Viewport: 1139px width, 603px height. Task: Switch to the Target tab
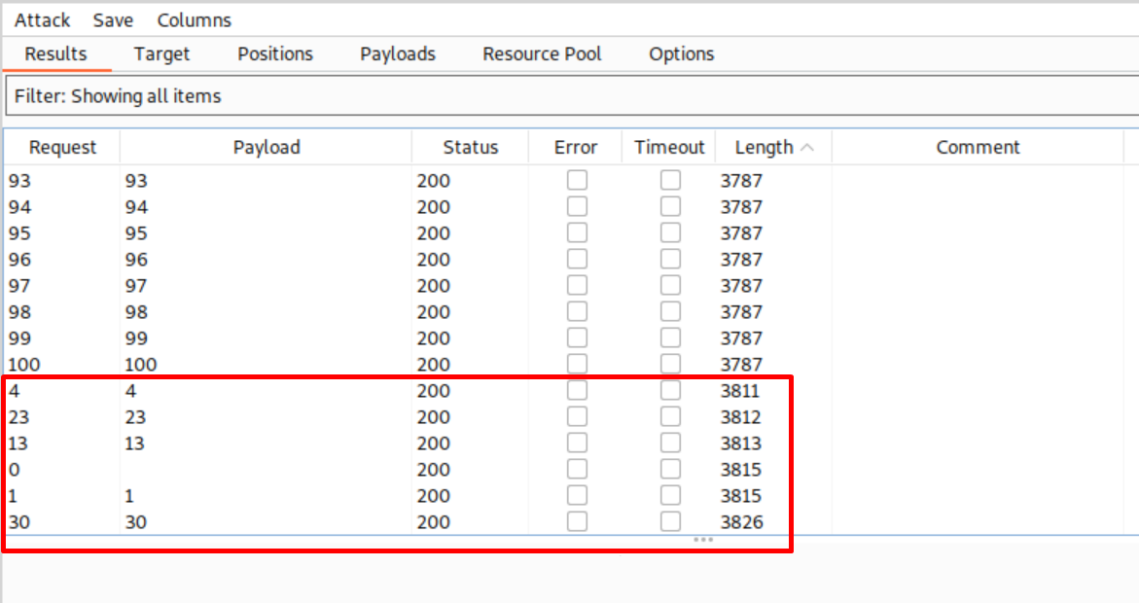pyautogui.click(x=161, y=54)
